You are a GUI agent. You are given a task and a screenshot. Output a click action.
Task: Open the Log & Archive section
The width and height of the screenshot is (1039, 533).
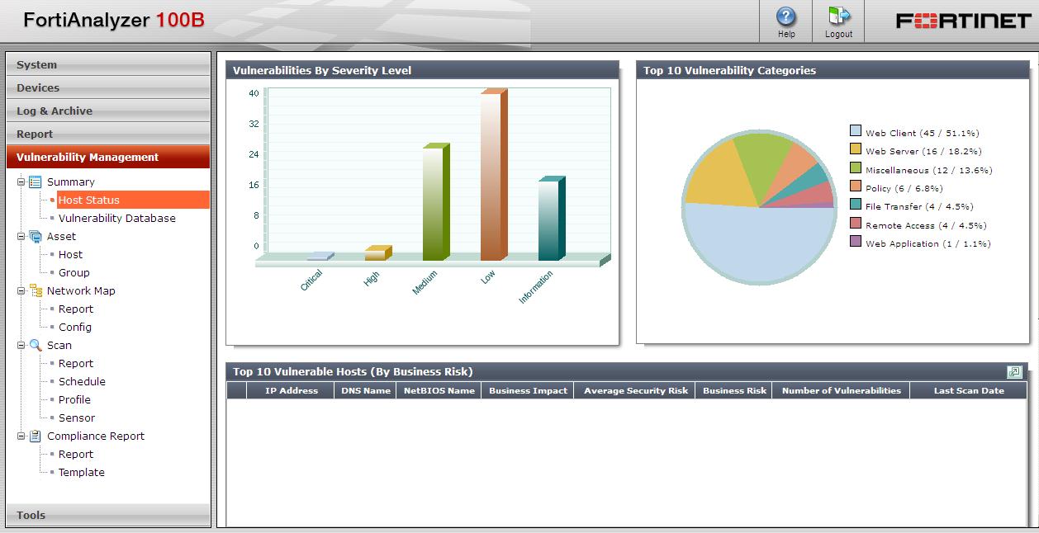coord(108,111)
